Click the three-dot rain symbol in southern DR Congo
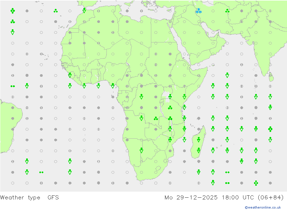Image resolution: width=287 pixels, height=210 pixels. [x=156, y=118]
